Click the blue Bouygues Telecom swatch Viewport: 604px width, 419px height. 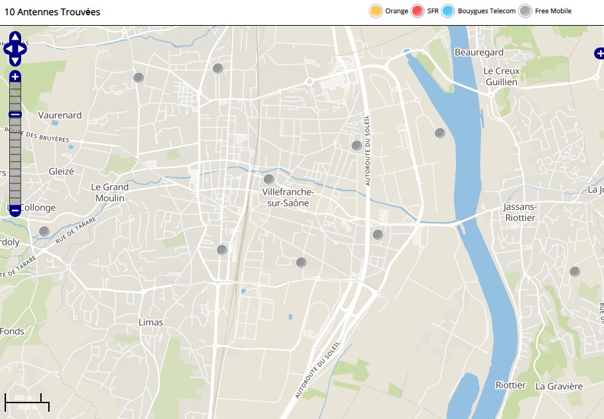point(449,11)
